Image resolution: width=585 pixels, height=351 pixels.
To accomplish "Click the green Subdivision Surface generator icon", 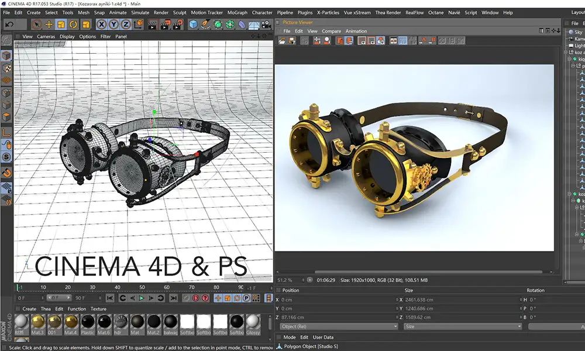I will pyautogui.click(x=218, y=25).
